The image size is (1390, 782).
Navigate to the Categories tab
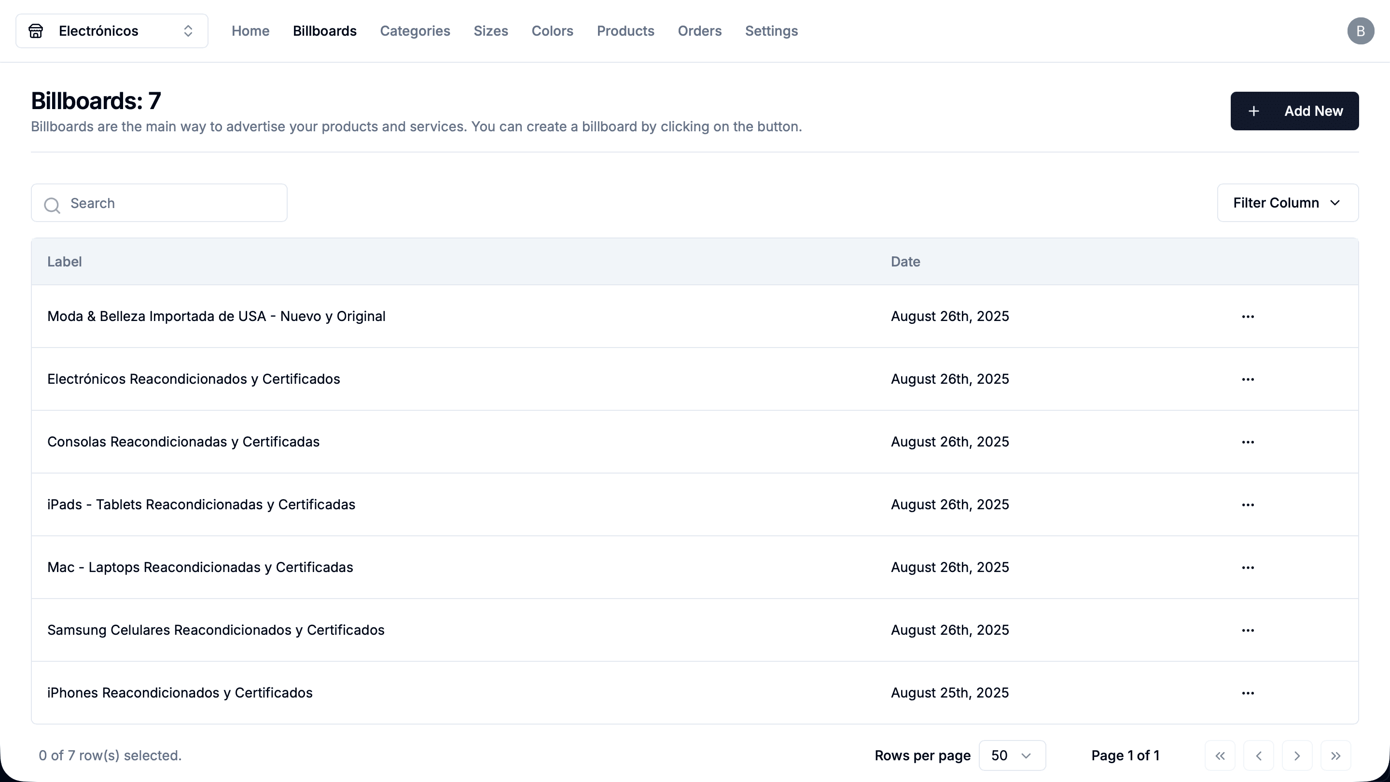(415, 31)
